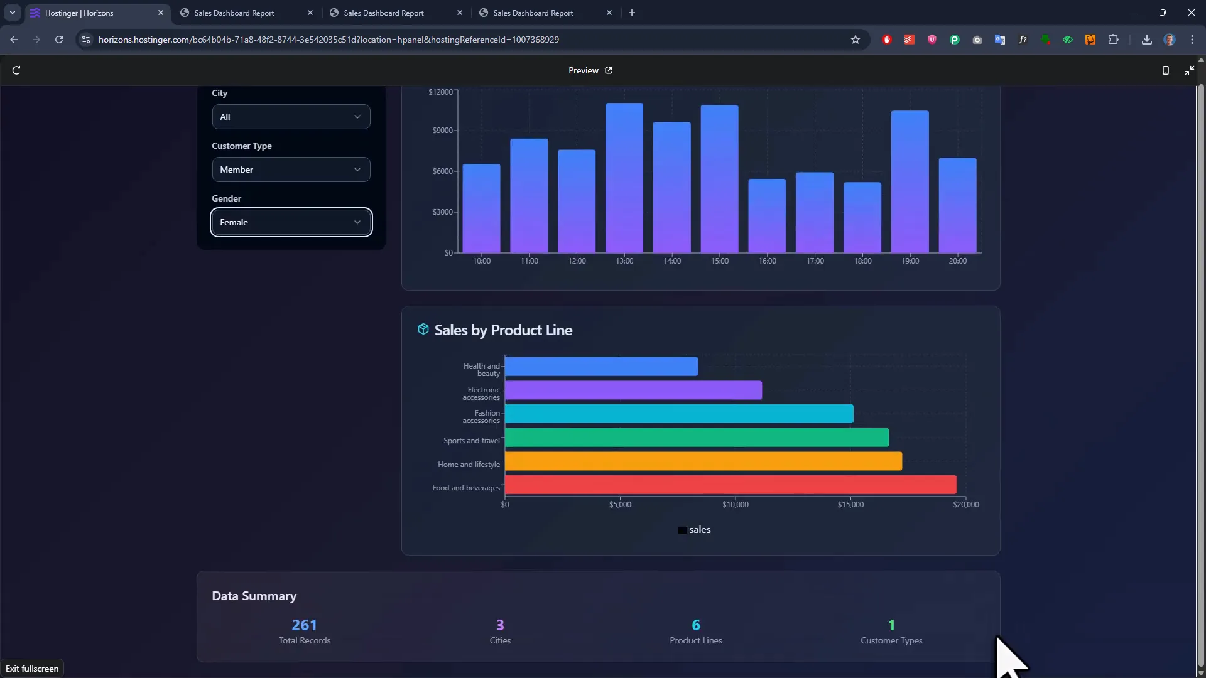Toggle the sales legend below the chart
This screenshot has height=678, width=1206.
point(694,529)
